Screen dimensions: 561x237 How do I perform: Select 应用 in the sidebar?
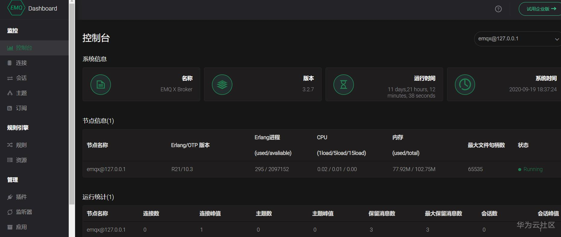pos(21,227)
